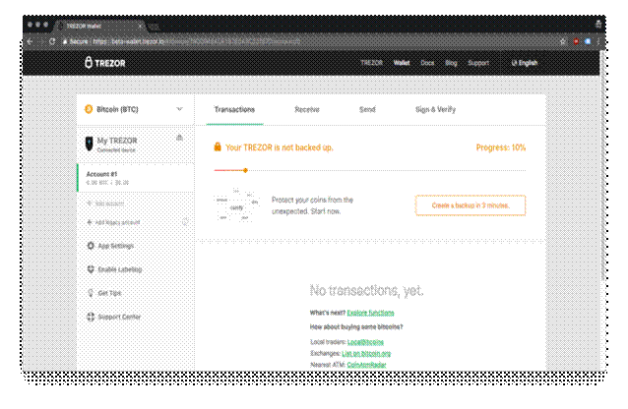Click Wallet in the top navigation

[x=402, y=62]
